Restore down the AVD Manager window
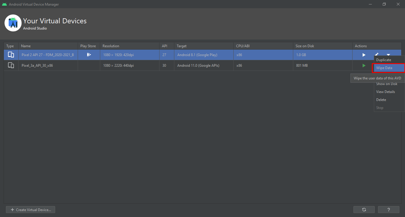 pos(384,4)
